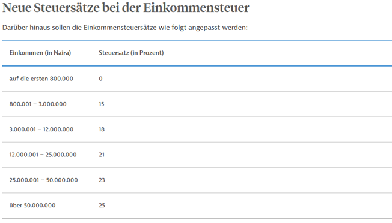
Task: Select the 12.000.001 – 25.000.000 income range
Action: coord(43,155)
